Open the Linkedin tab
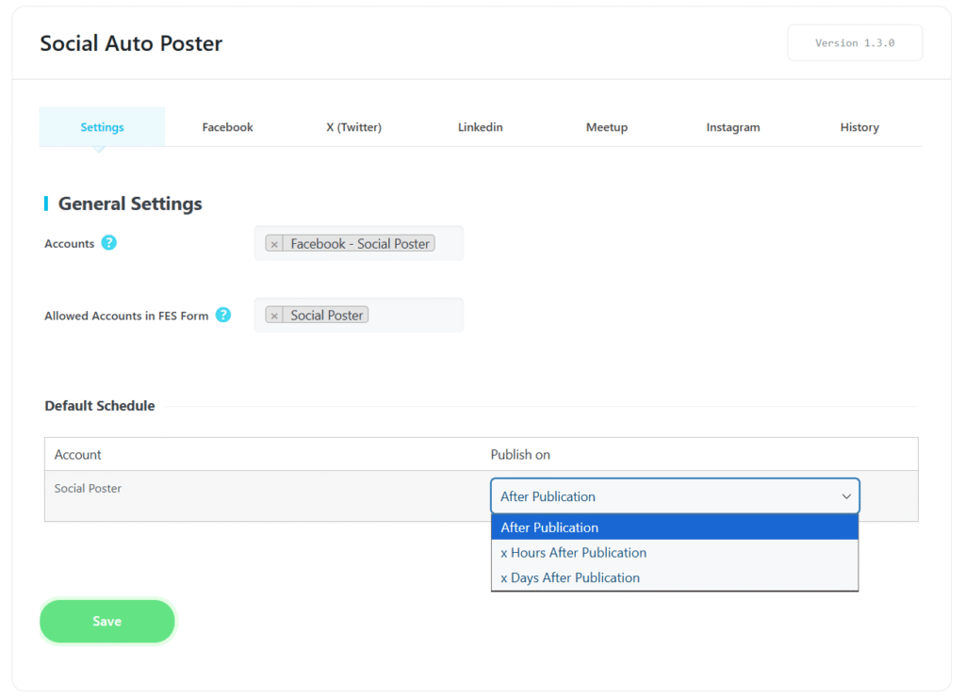 pyautogui.click(x=480, y=127)
